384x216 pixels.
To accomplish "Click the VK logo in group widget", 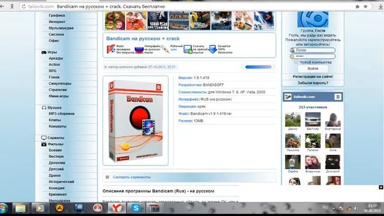I will pos(338,97).
